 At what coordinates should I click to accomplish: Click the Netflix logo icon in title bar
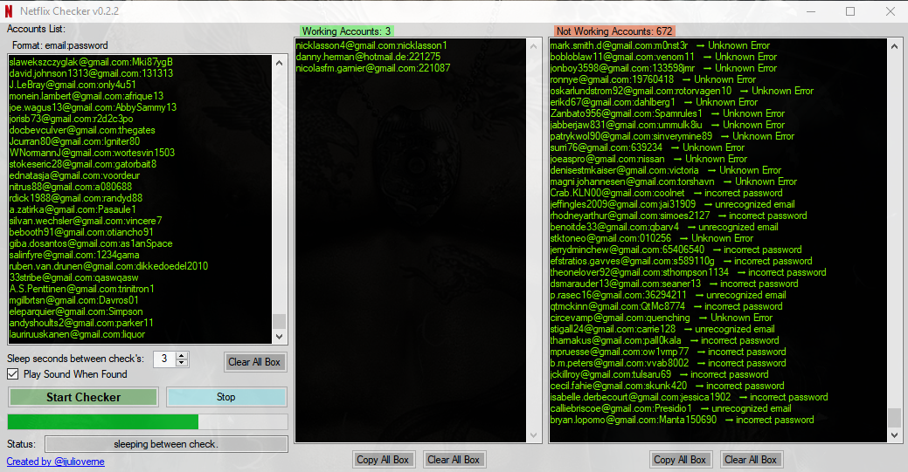(9, 11)
